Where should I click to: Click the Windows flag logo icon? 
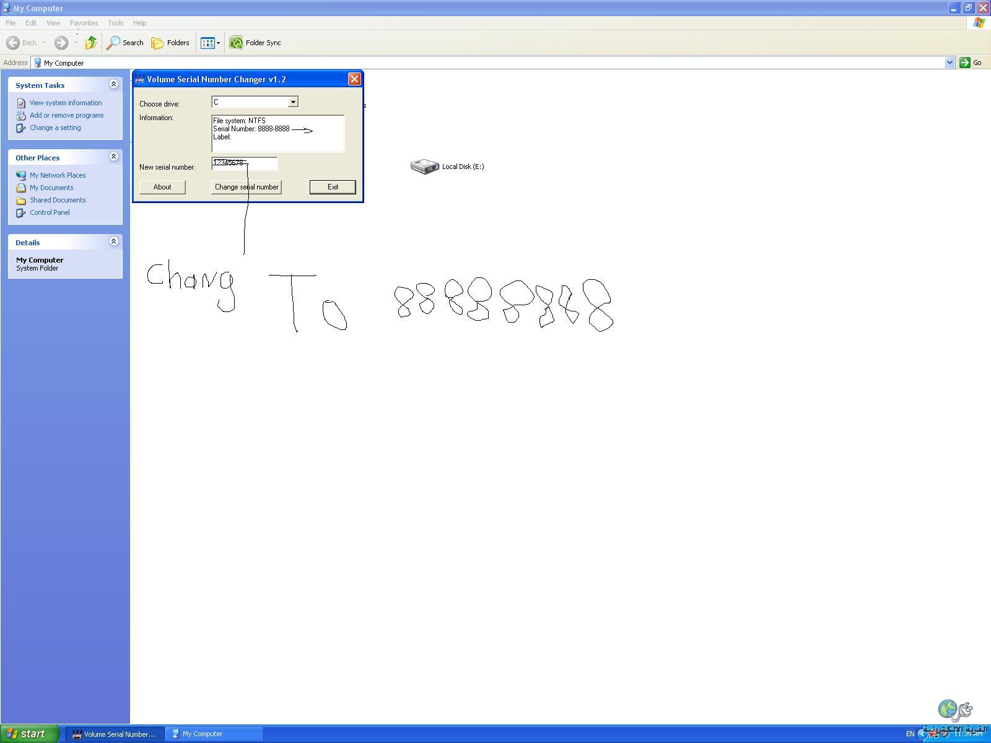point(979,23)
